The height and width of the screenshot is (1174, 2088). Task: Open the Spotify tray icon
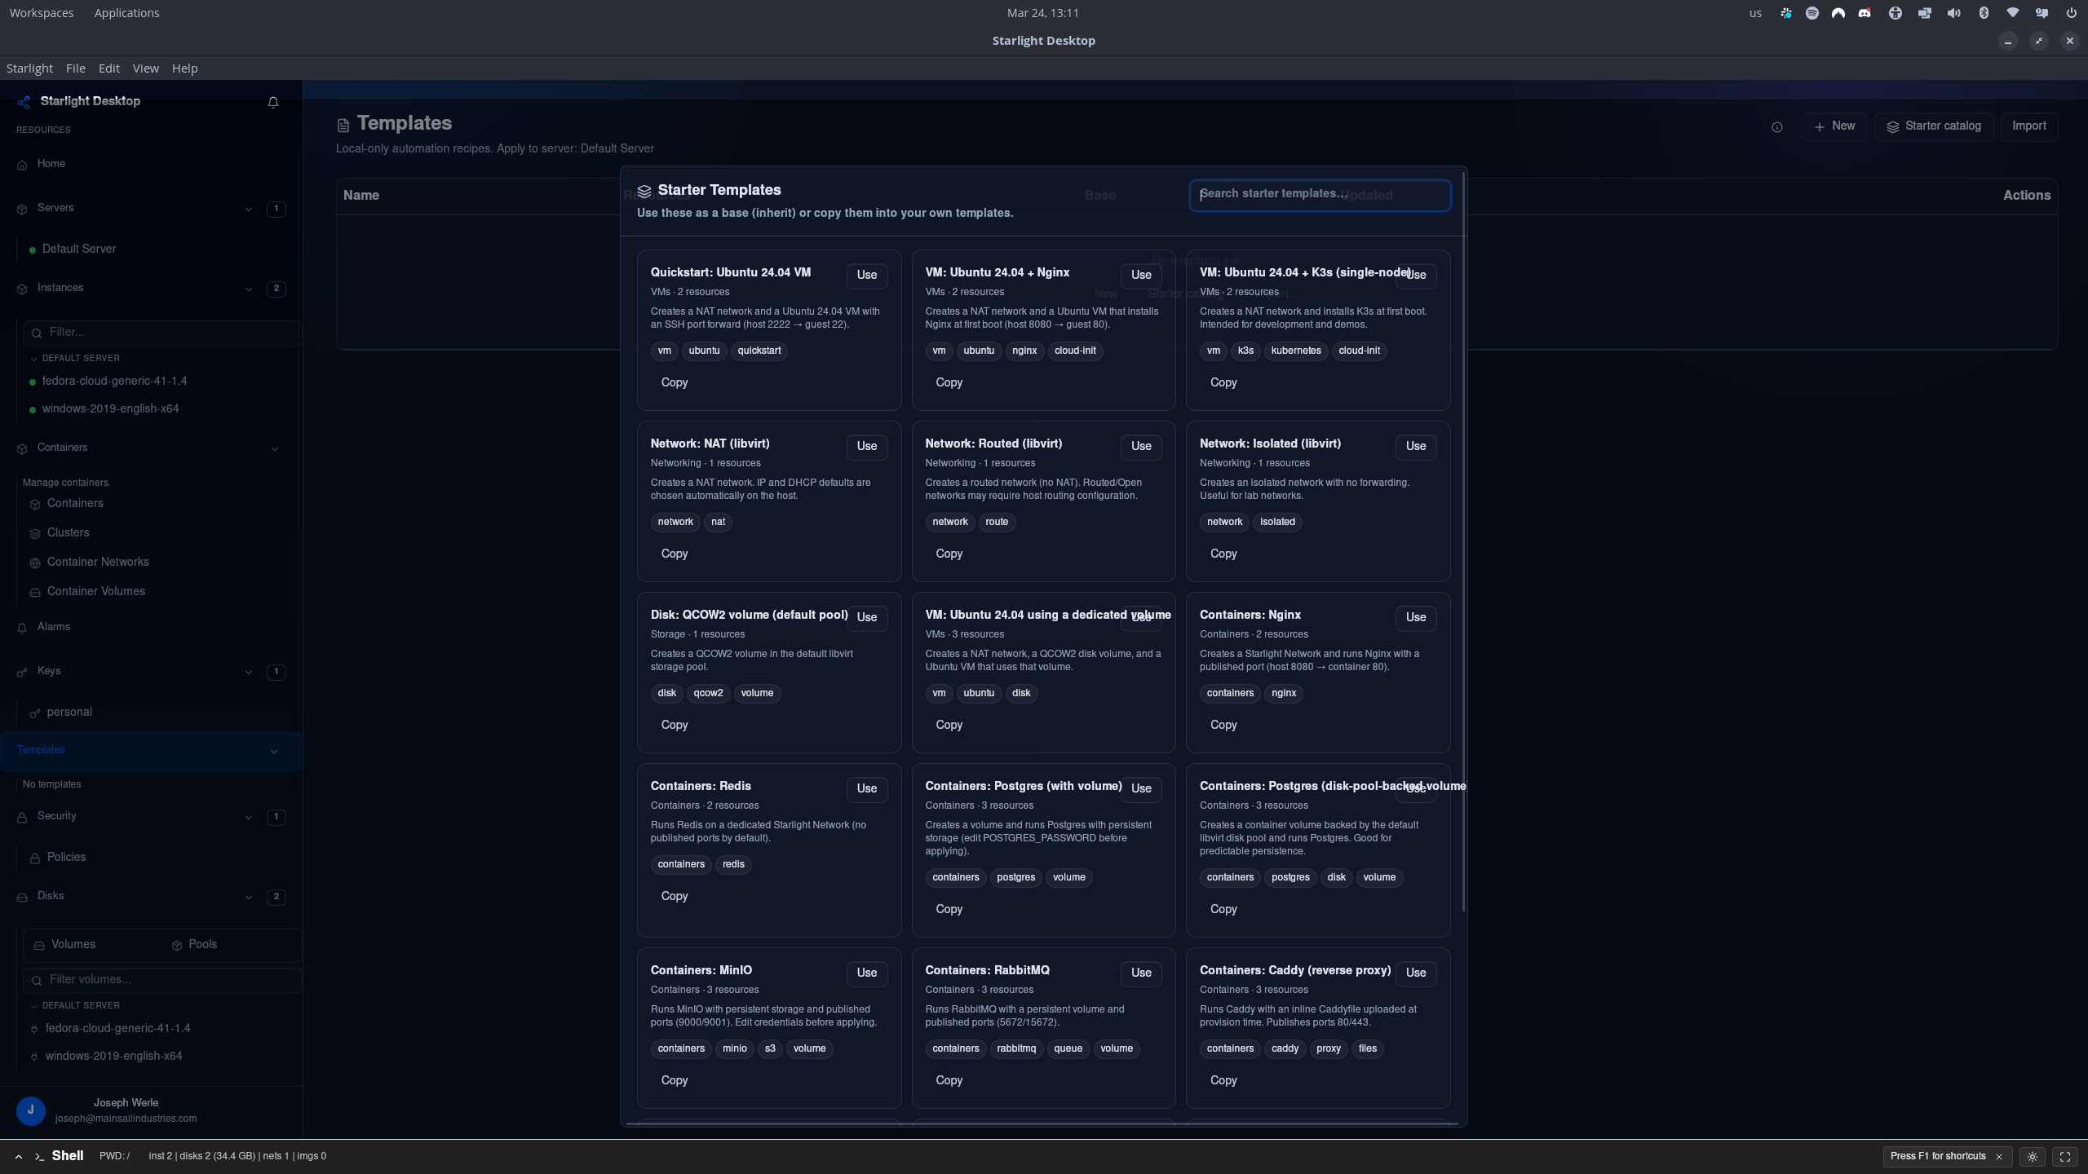click(1812, 13)
